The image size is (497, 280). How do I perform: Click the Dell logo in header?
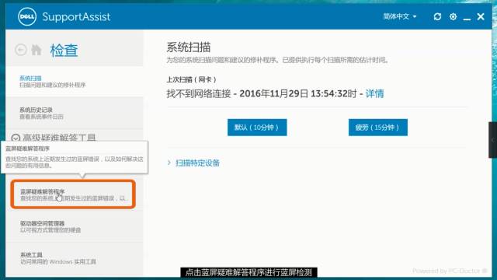pos(27,16)
